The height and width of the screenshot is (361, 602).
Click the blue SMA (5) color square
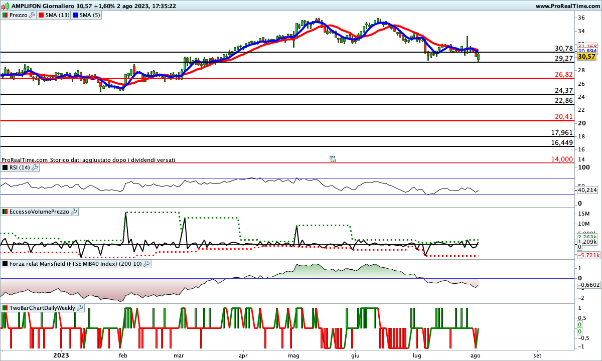coord(75,16)
